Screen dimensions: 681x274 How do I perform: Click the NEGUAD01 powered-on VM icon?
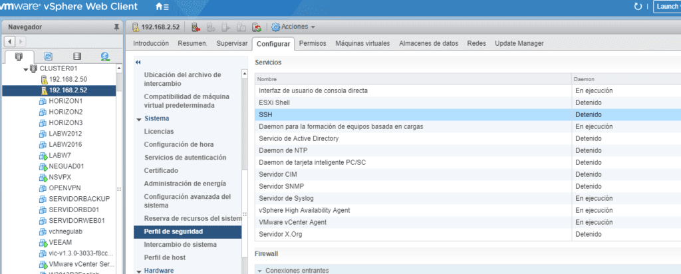coord(43,166)
